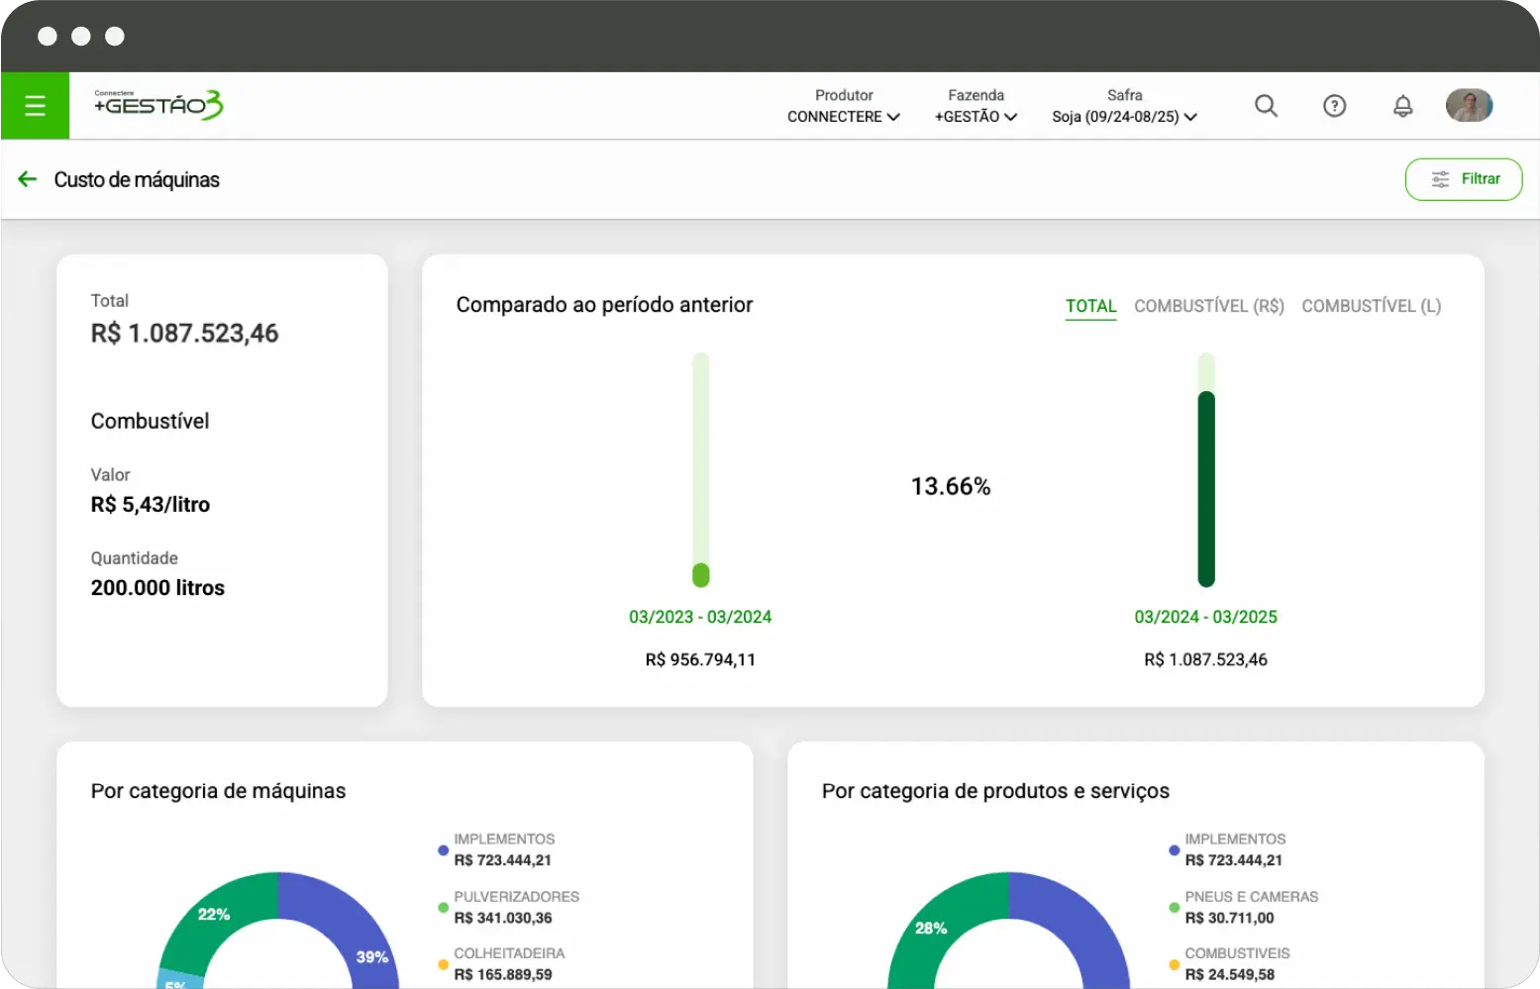
Task: Open the Safra Soja season dropdown
Action: coord(1124,116)
